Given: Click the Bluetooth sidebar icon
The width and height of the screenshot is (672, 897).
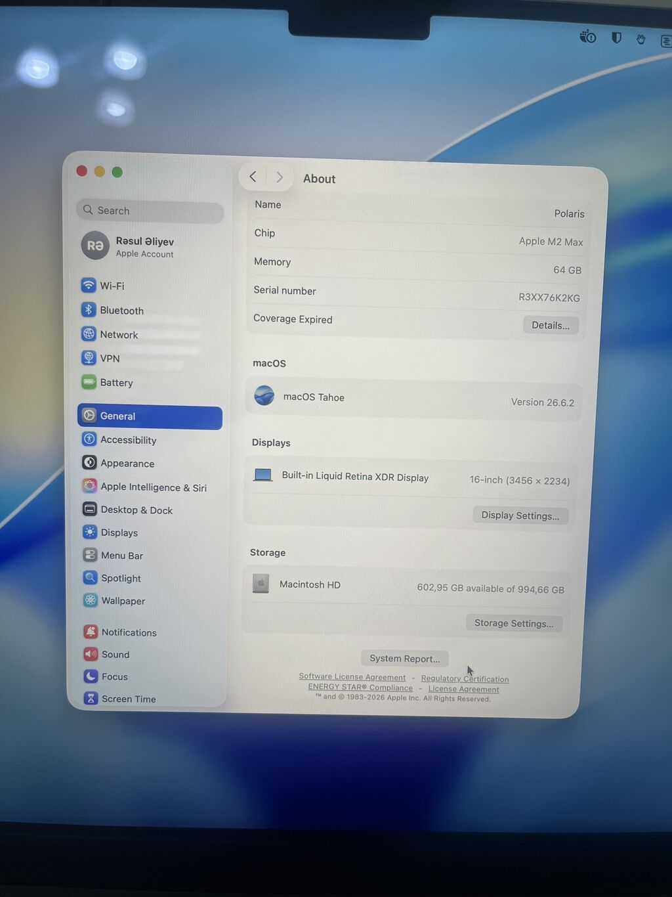Looking at the screenshot, I should pos(89,310).
